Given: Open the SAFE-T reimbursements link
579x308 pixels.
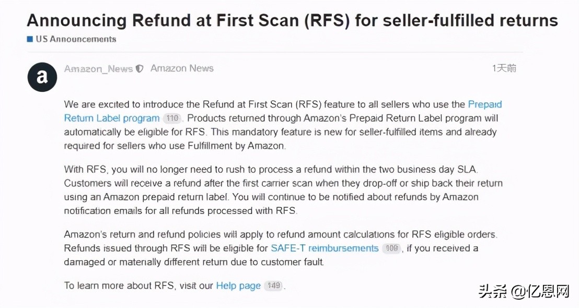Looking at the screenshot, I should (325, 248).
